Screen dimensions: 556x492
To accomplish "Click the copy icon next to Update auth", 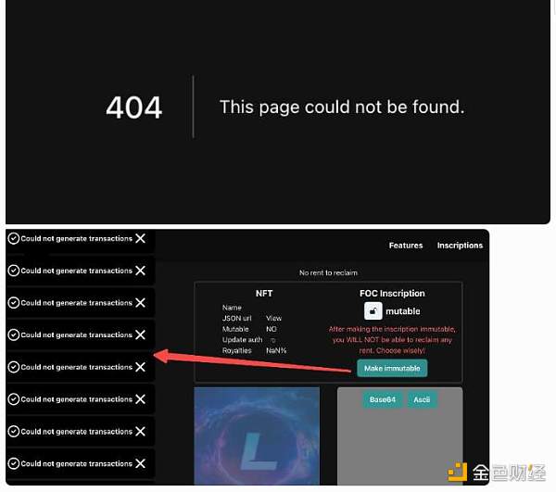I will [272, 340].
